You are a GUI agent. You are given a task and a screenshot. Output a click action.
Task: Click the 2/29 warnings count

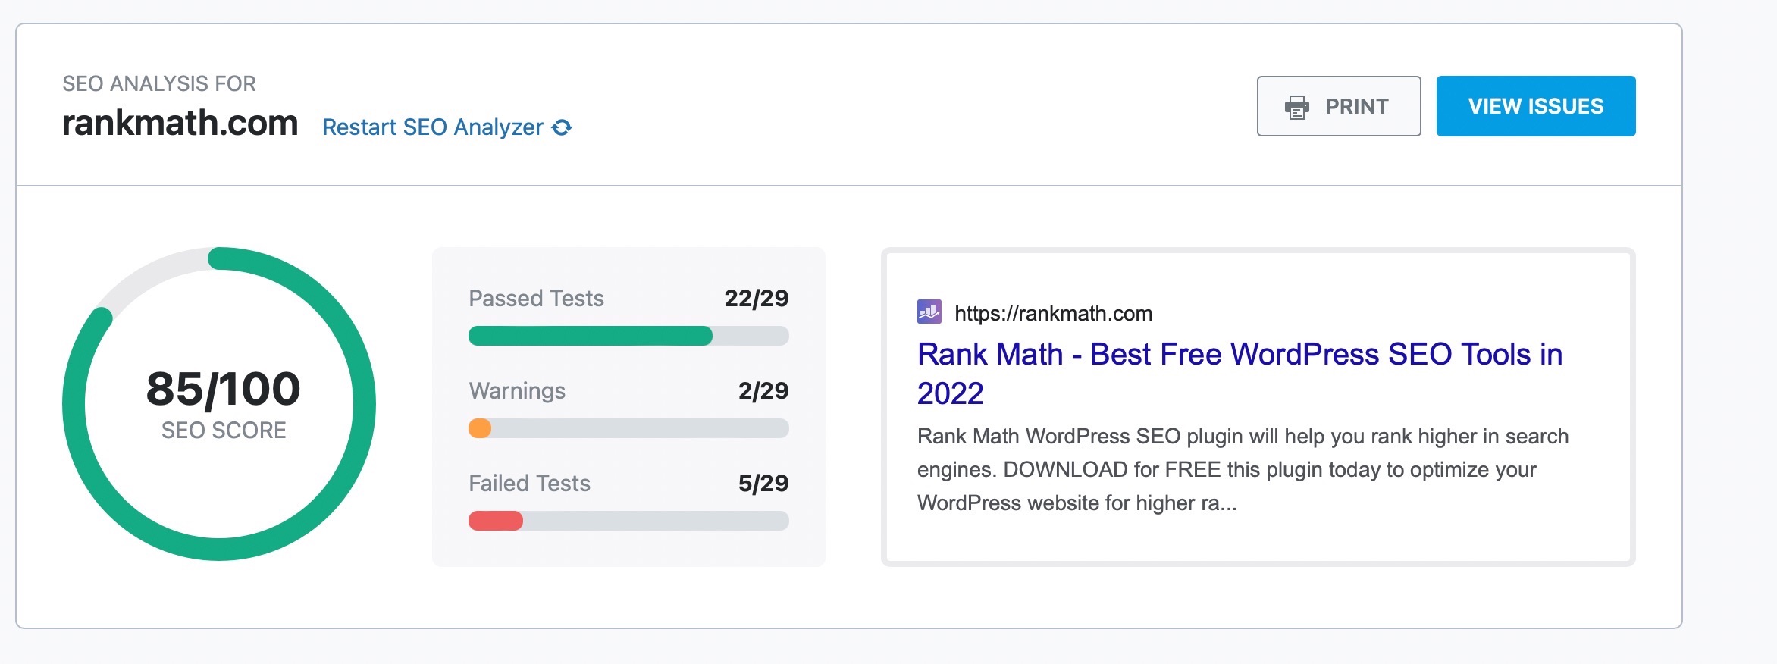763,390
